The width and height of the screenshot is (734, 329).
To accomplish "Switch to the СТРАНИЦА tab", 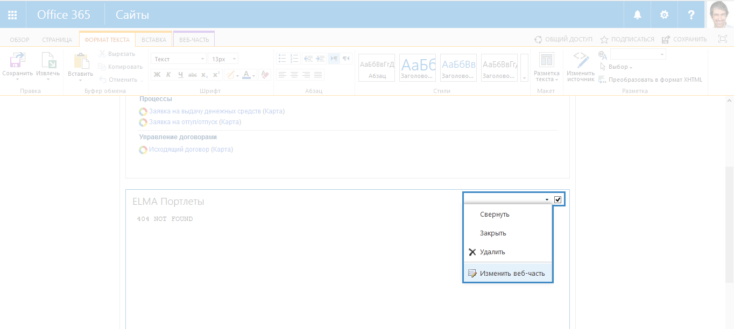I will [57, 39].
